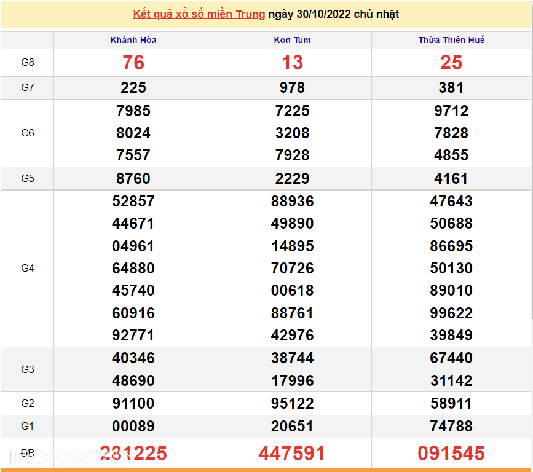
Task: Click the Kon Tum column header link
Action: [292, 40]
